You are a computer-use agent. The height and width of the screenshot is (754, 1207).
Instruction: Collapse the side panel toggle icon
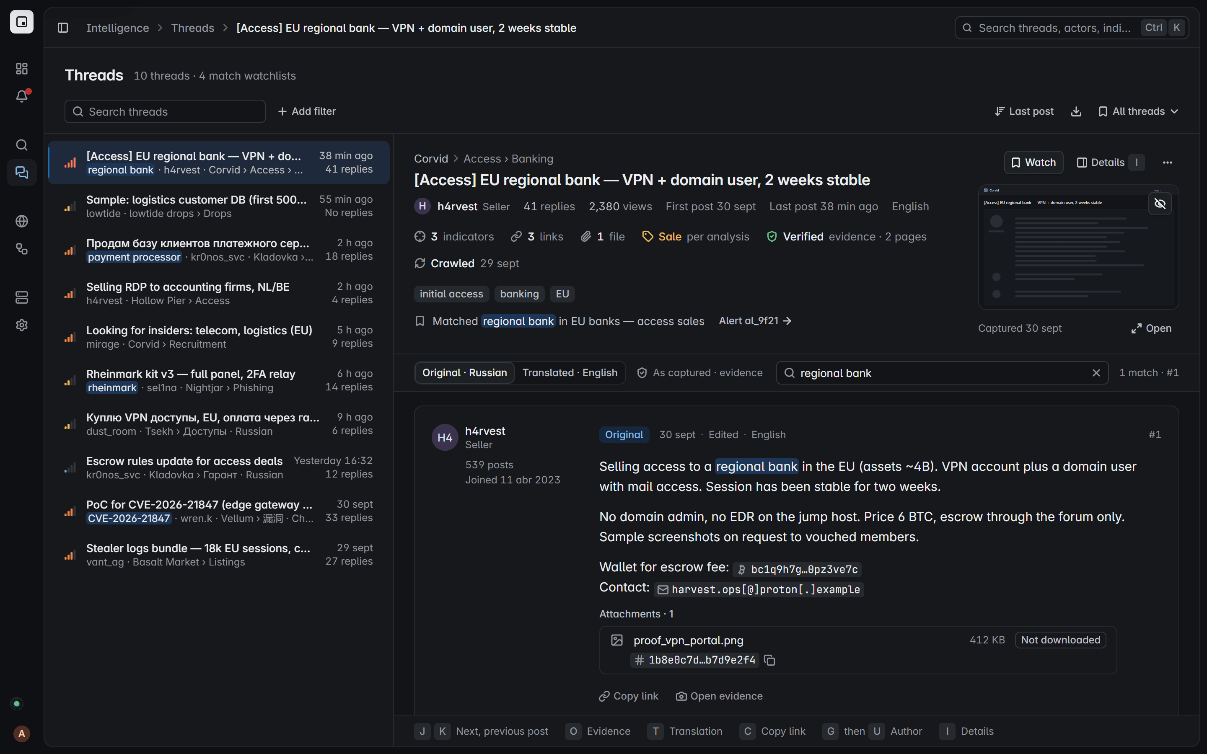63,28
